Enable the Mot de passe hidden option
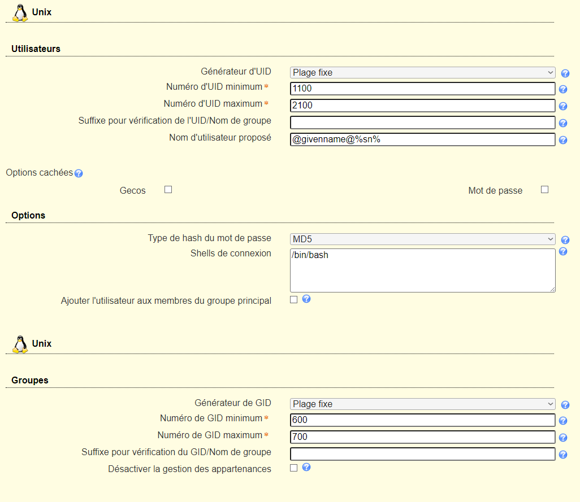The image size is (580, 502). pos(544,190)
